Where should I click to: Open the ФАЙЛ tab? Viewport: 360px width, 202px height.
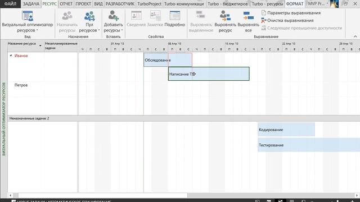pos(10,4)
